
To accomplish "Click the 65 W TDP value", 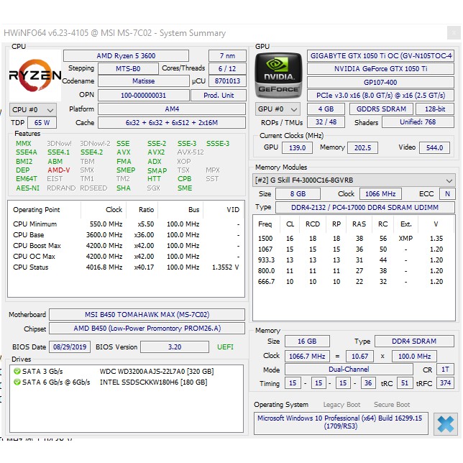I will (x=42, y=122).
